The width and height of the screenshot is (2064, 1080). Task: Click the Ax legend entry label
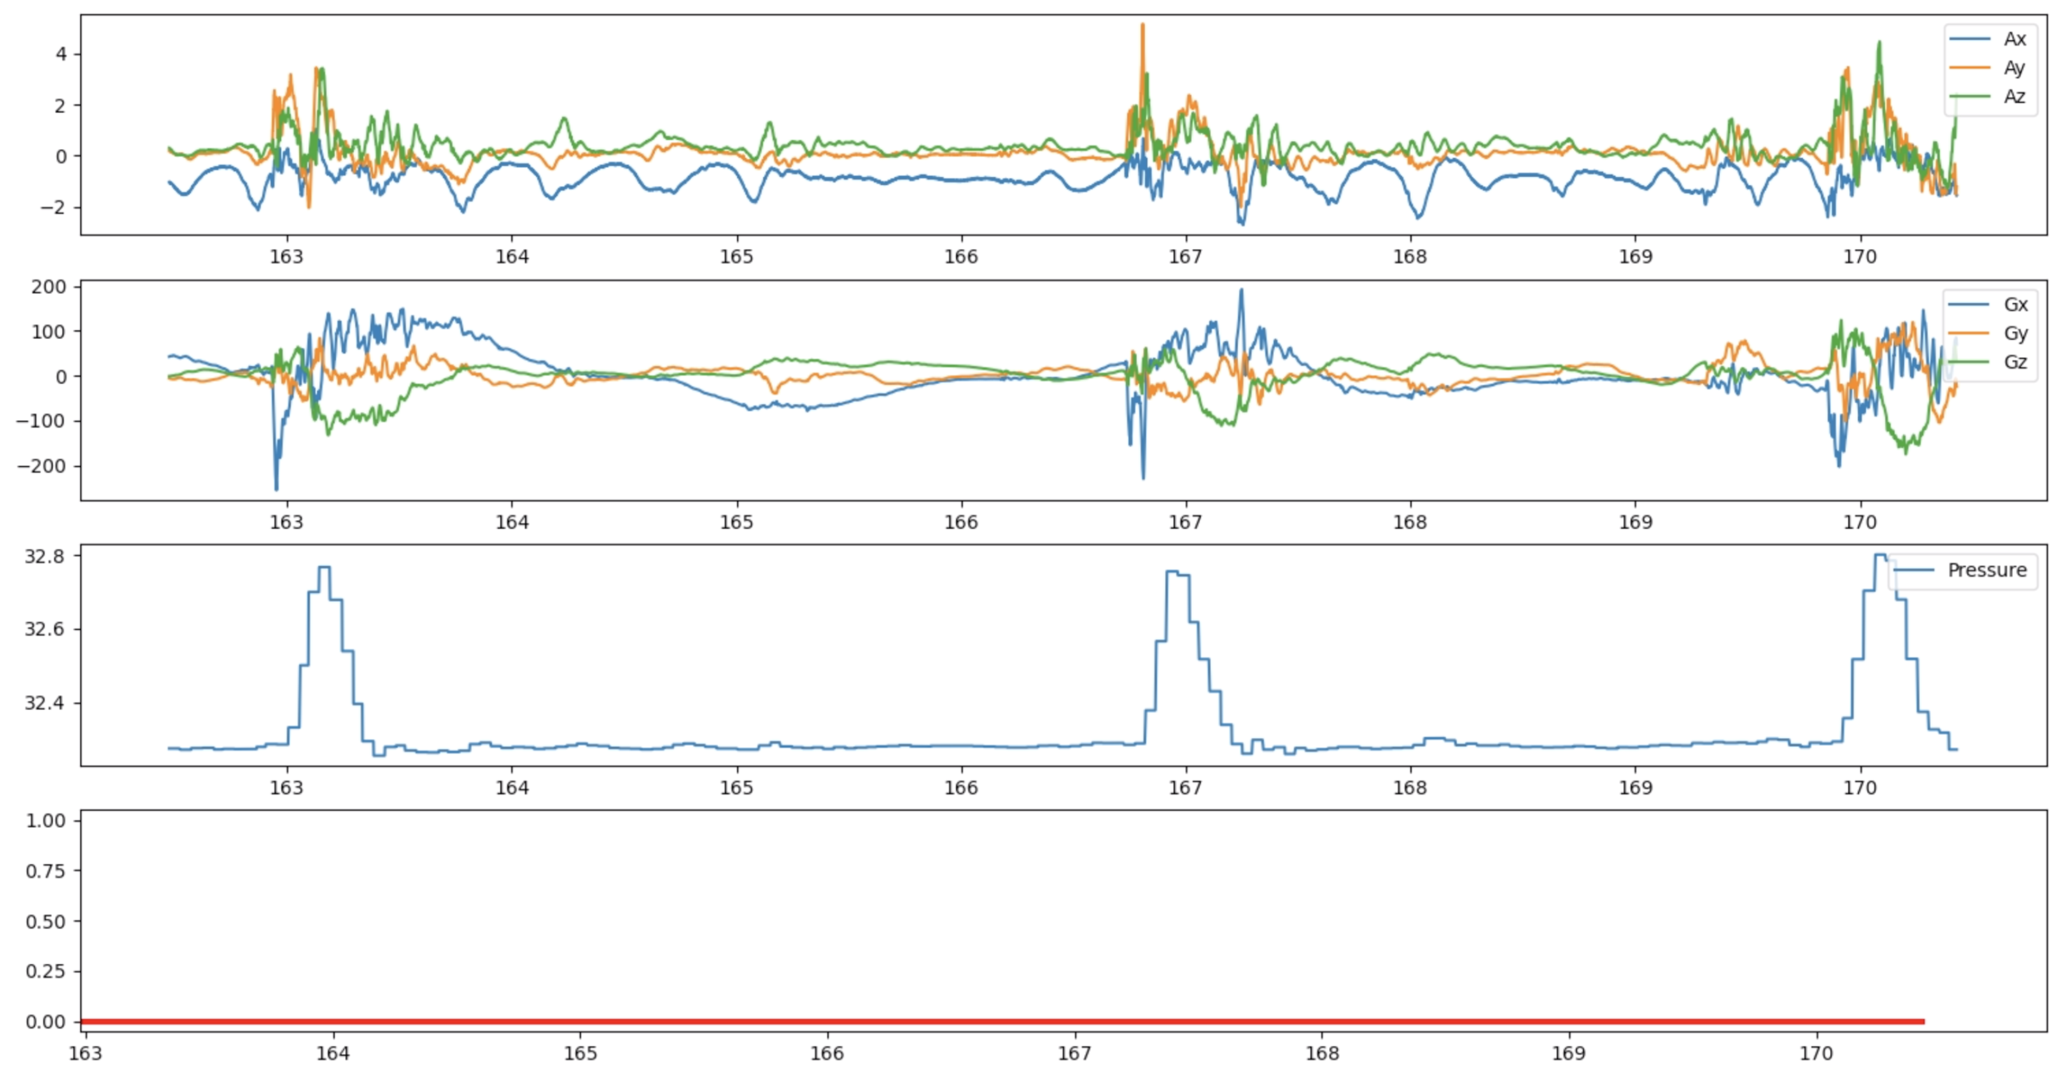2014,39
